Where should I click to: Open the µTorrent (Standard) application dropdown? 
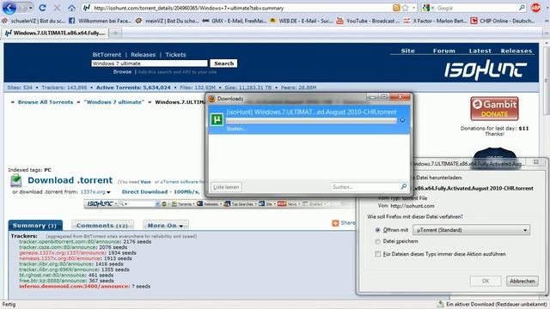click(471, 230)
